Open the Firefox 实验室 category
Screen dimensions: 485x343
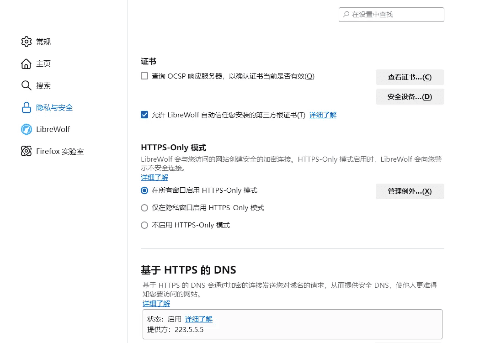60,151
